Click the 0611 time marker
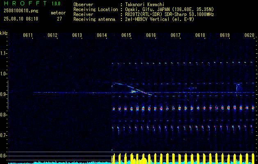The image size is (258, 164). (27, 35)
